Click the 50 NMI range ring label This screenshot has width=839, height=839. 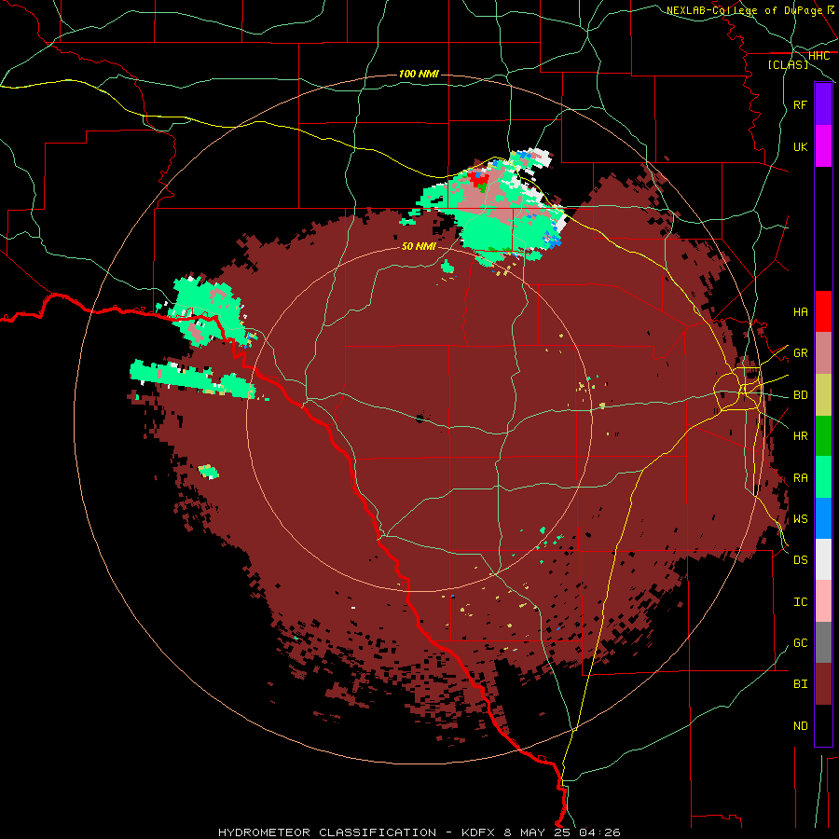(419, 246)
